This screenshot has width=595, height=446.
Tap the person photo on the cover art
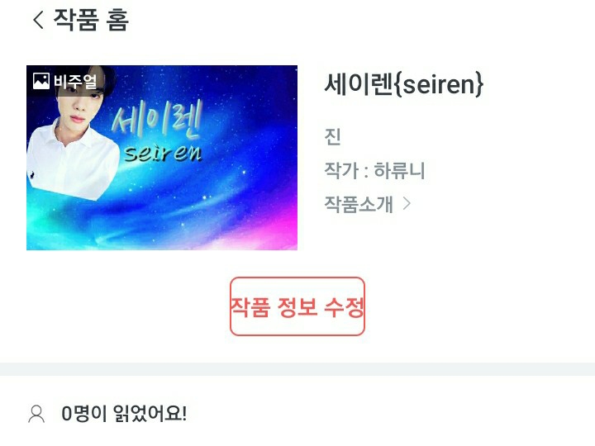click(x=72, y=135)
